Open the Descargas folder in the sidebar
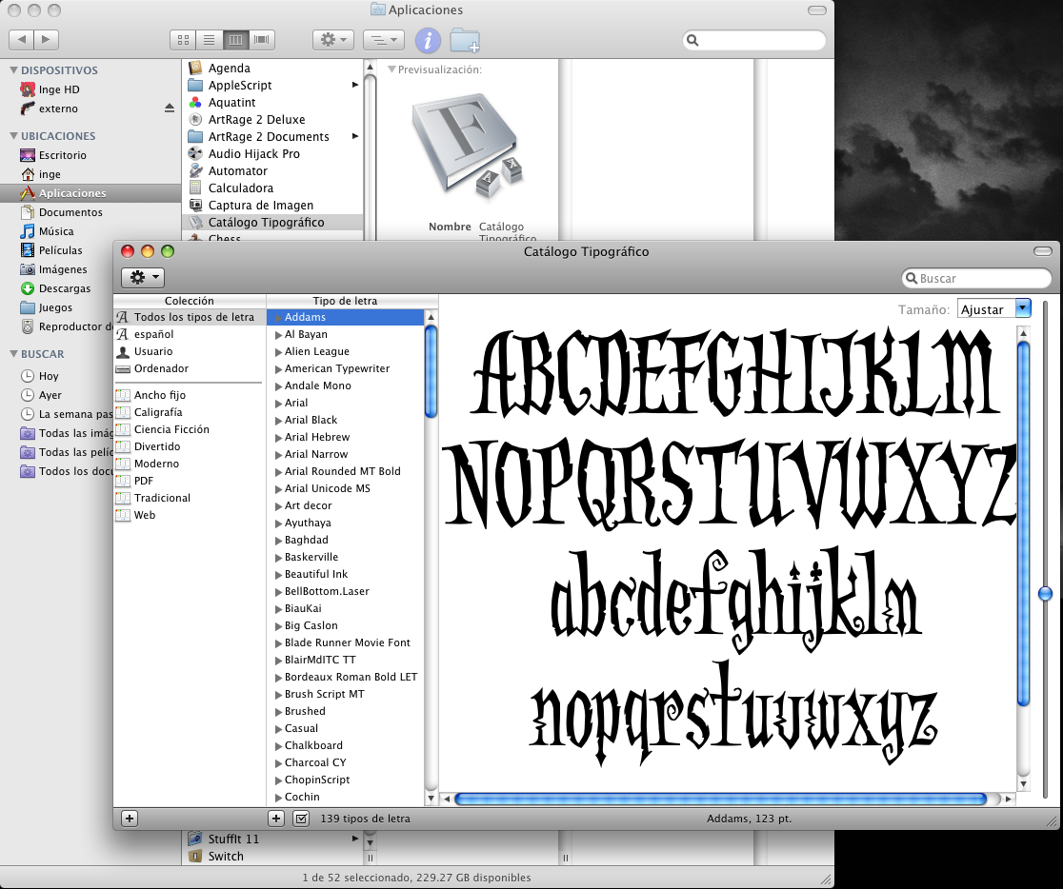Image resolution: width=1063 pixels, height=889 pixels. point(67,288)
